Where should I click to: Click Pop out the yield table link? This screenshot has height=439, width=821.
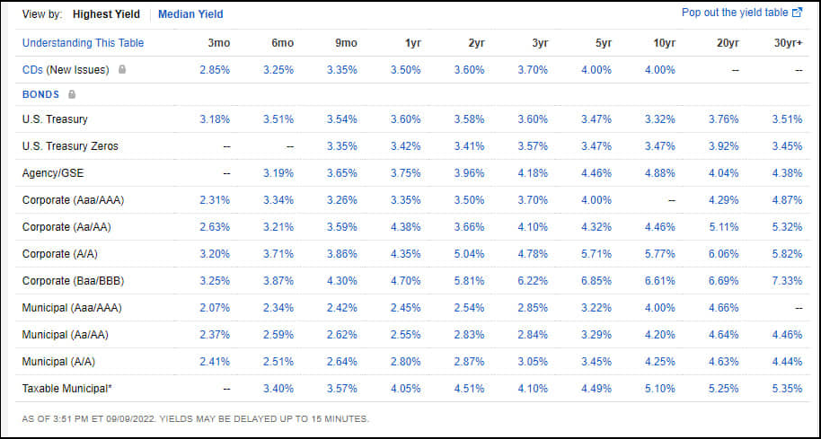[x=735, y=13]
